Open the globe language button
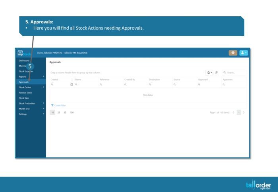This screenshot has height=192, width=278. point(233,53)
